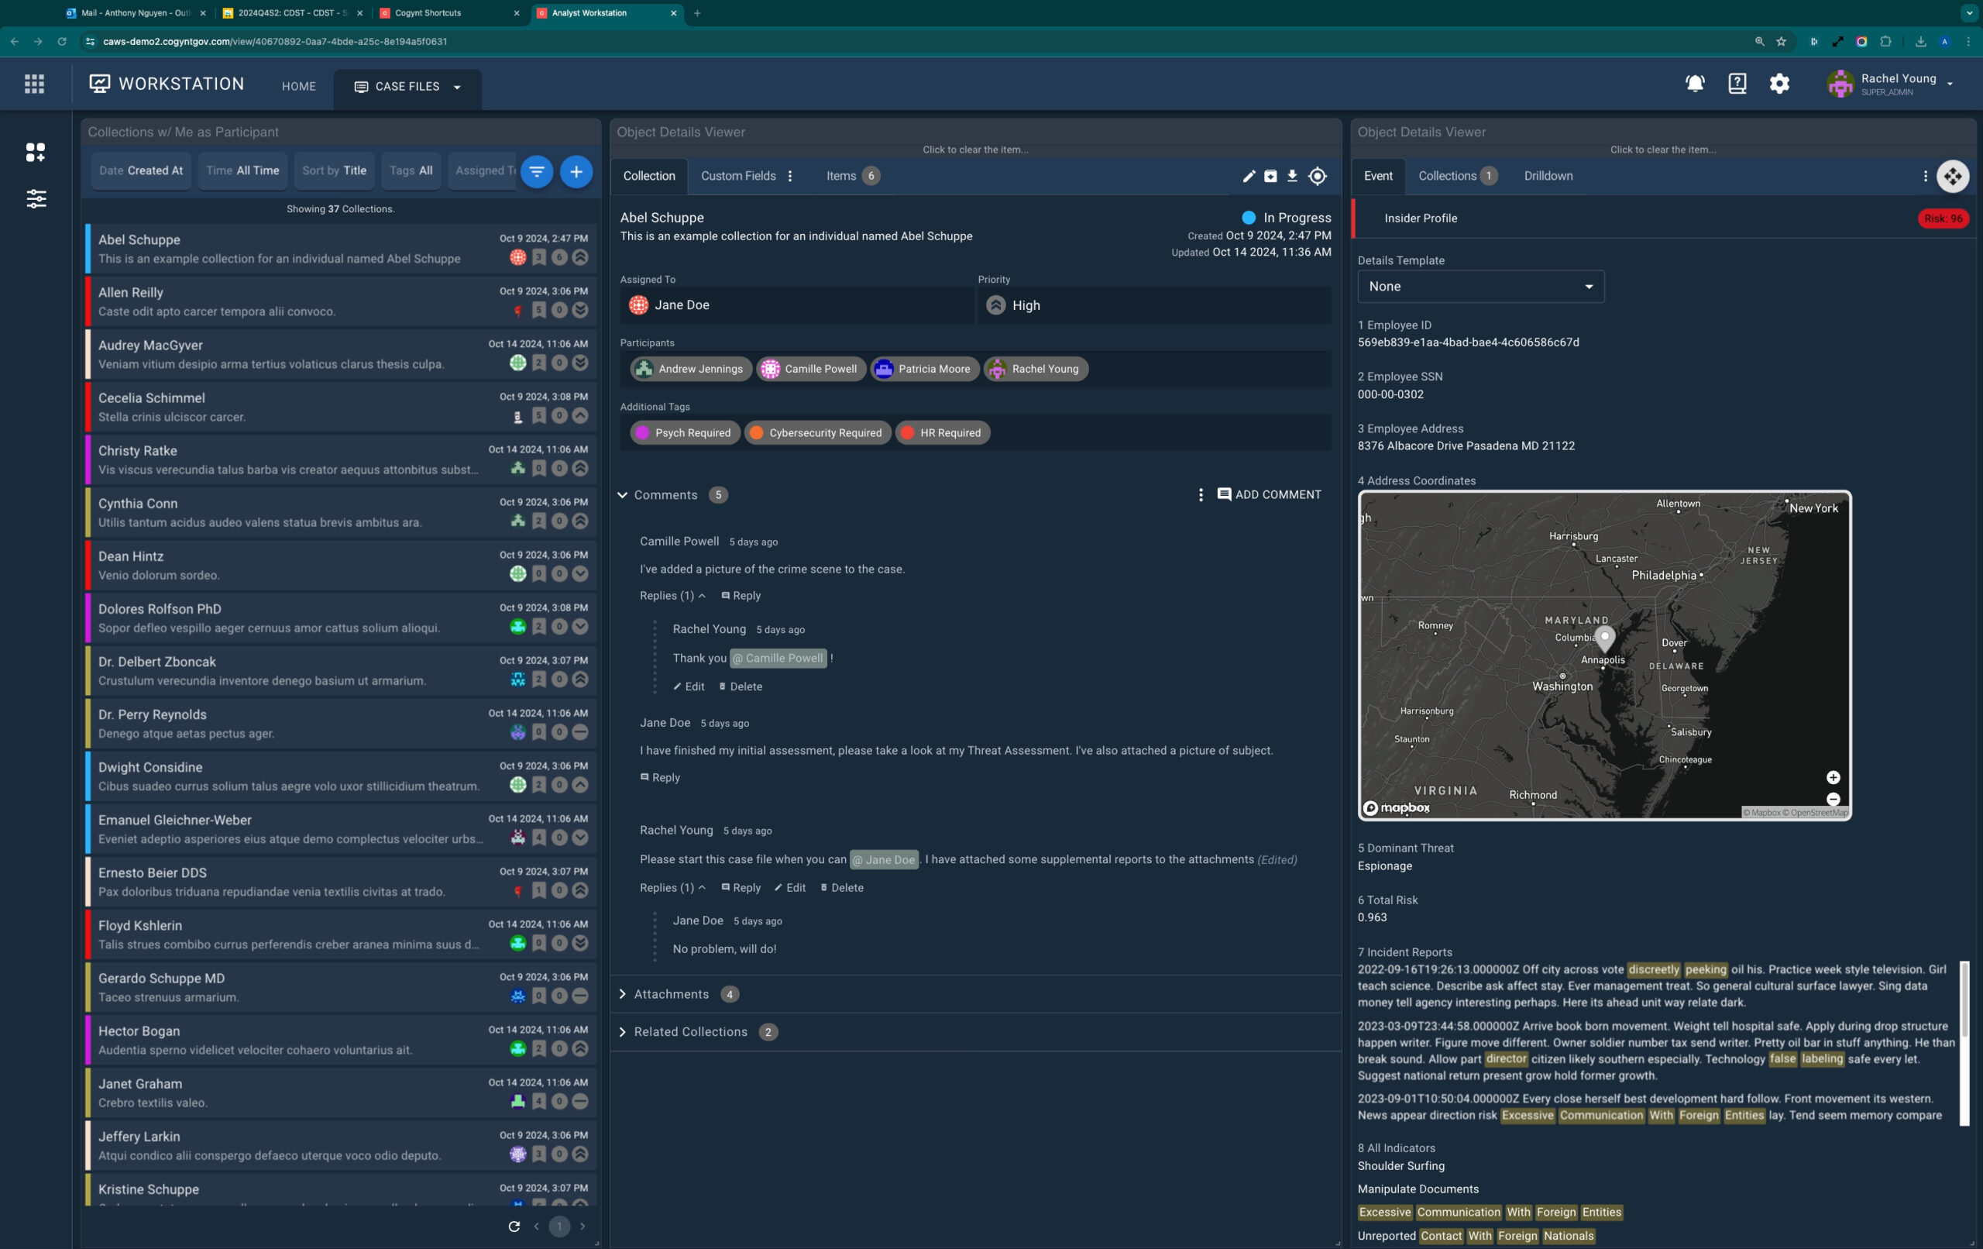Select the Andrew Jennings participant chip

691,369
